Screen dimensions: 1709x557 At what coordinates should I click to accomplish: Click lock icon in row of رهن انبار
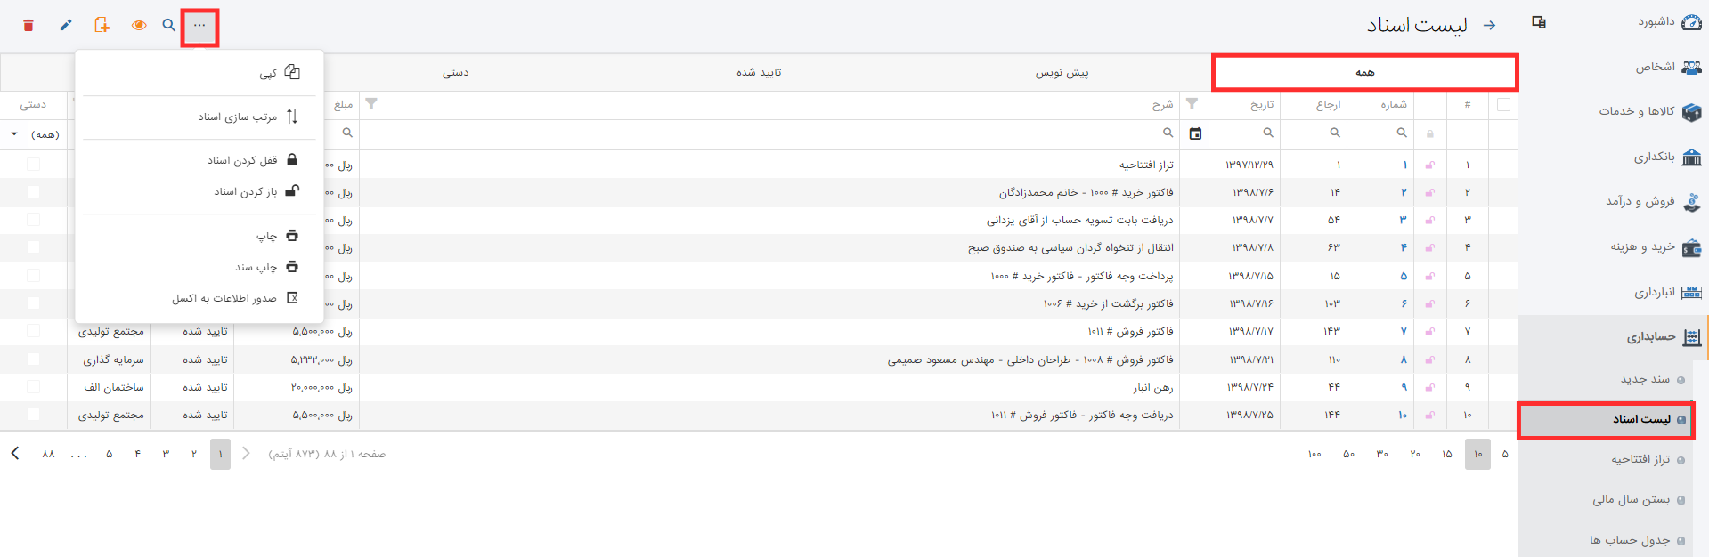(1430, 387)
